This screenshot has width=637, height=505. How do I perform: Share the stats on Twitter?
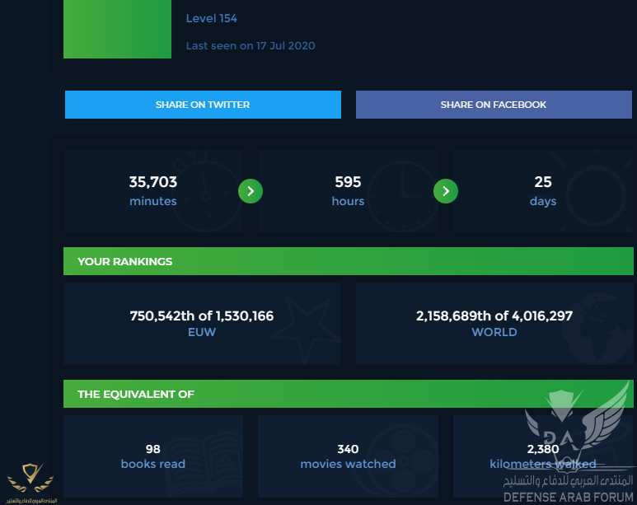click(203, 105)
